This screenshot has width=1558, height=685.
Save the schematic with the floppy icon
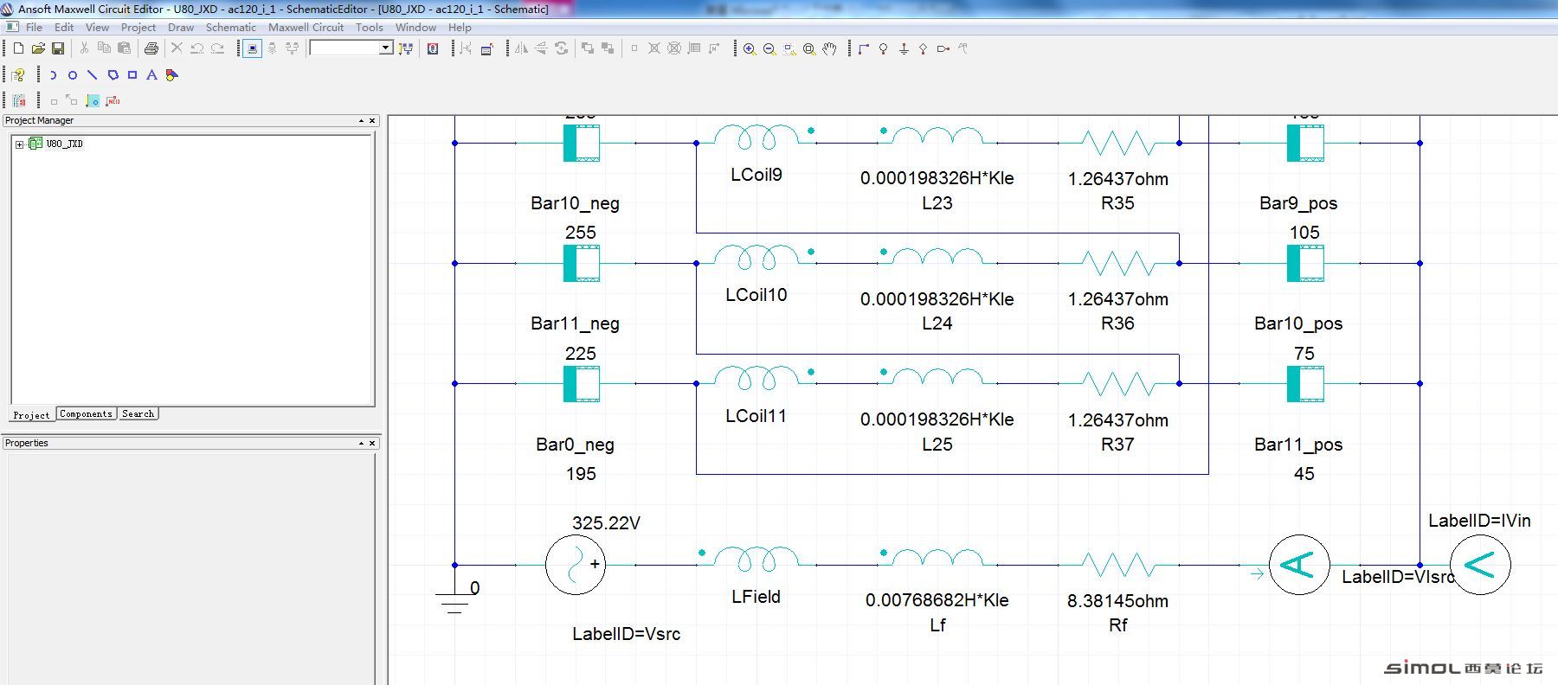coord(58,48)
